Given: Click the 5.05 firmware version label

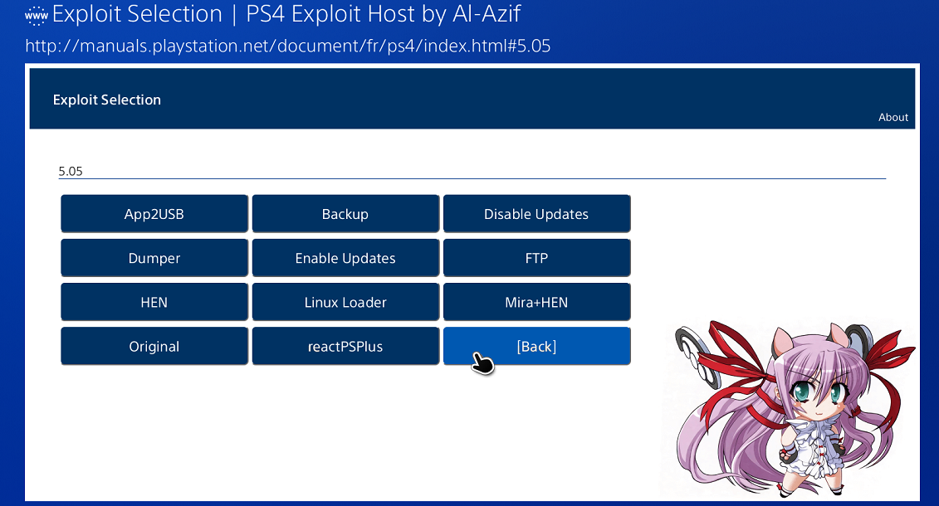Looking at the screenshot, I should (x=71, y=171).
